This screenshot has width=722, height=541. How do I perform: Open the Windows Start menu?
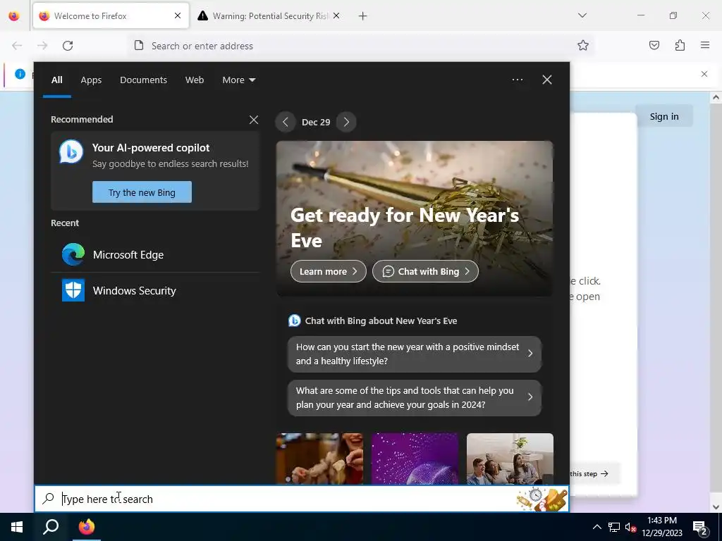point(17,527)
